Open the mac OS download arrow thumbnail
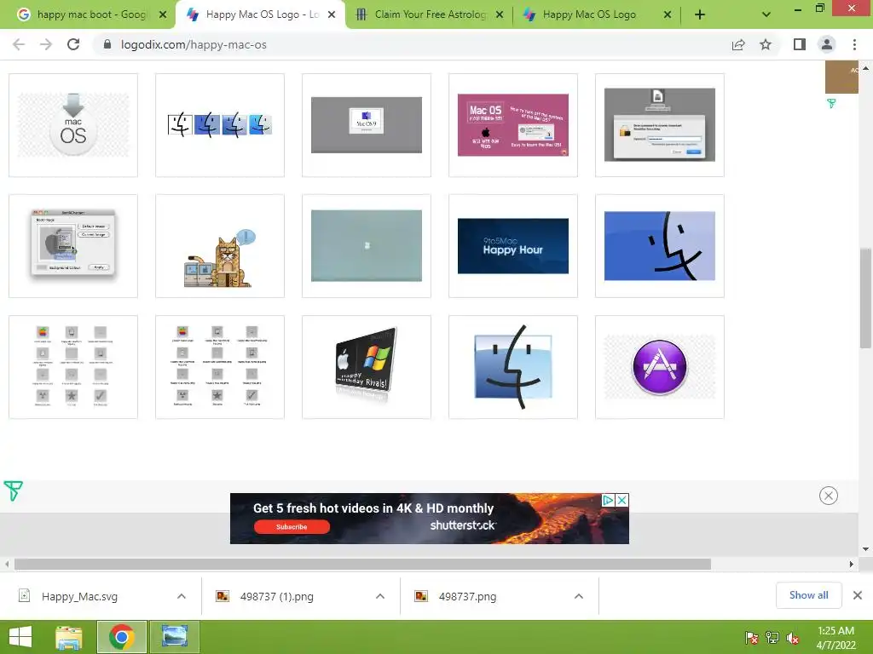The image size is (873, 654). (x=73, y=125)
